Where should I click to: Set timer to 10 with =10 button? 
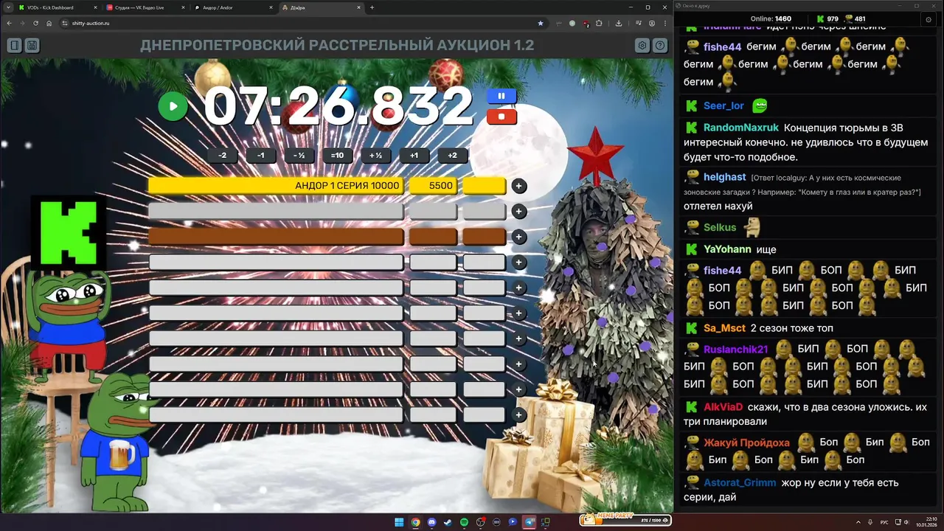[x=337, y=156]
